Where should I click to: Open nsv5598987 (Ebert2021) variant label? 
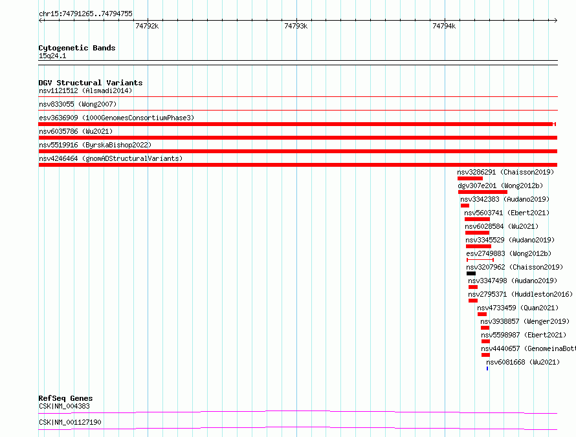pyautogui.click(x=524, y=335)
